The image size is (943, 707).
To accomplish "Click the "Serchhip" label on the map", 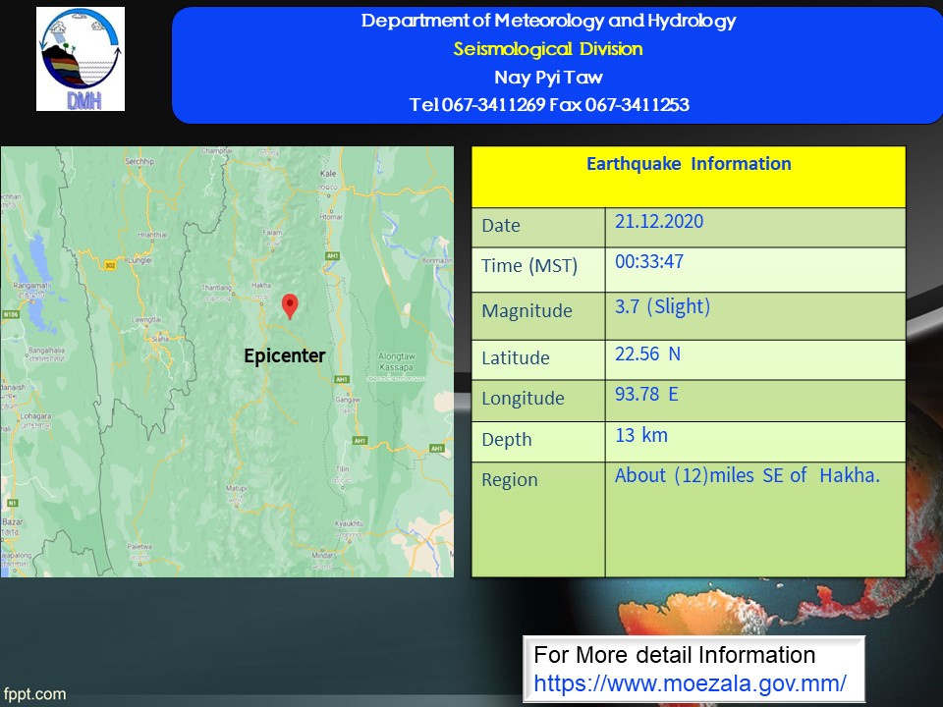I will pyautogui.click(x=139, y=162).
